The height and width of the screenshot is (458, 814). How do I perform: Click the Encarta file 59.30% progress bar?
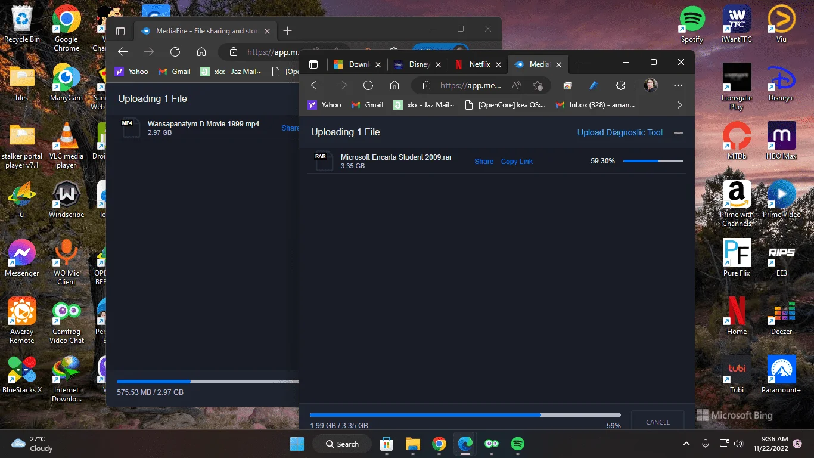tap(653, 161)
